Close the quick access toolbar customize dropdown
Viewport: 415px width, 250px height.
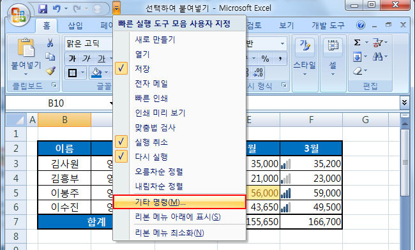coord(116,8)
